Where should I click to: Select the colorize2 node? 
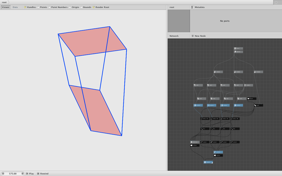tap(195, 146)
